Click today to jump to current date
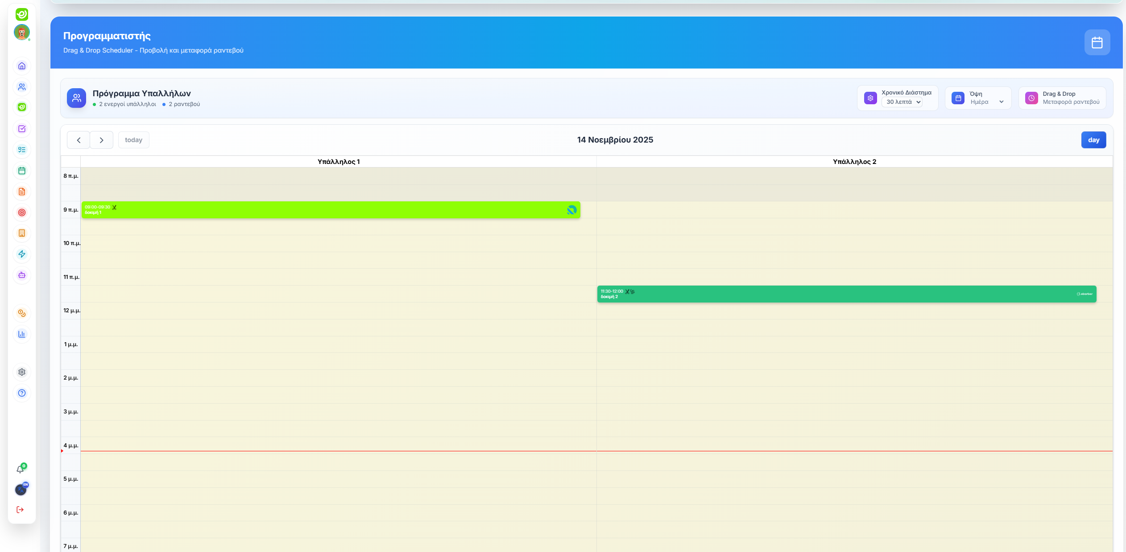Image resolution: width=1126 pixels, height=552 pixels. click(133, 139)
